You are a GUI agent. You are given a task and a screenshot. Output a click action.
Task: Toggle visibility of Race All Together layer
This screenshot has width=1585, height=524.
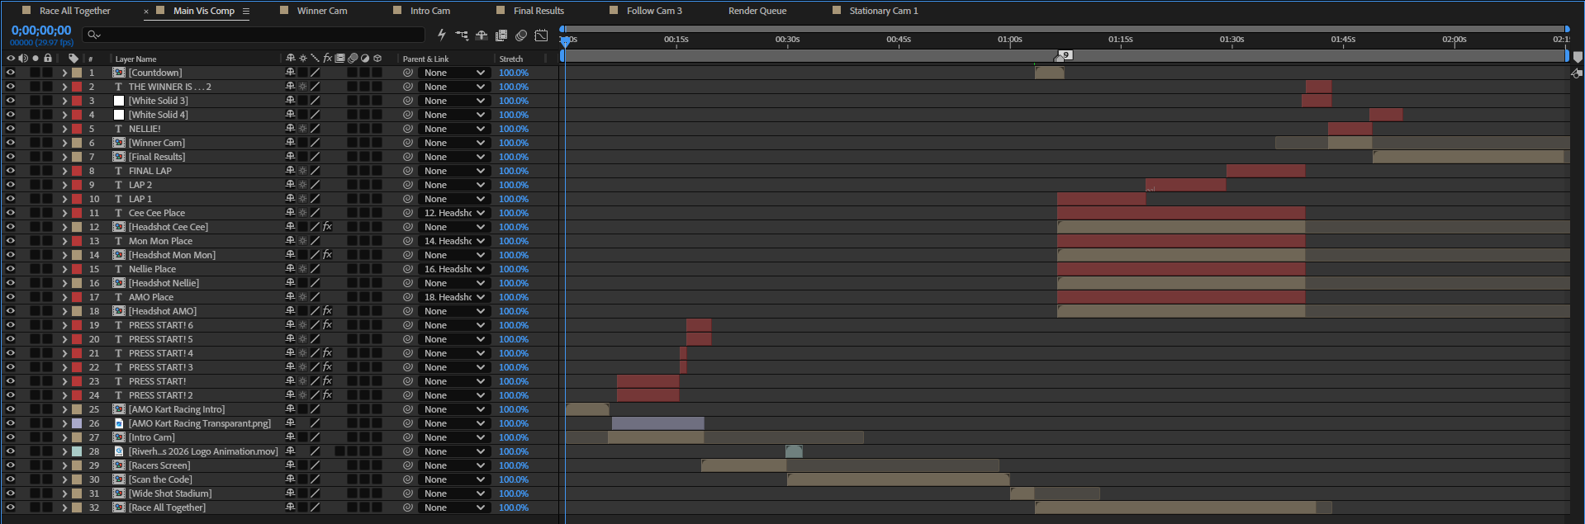[11, 507]
